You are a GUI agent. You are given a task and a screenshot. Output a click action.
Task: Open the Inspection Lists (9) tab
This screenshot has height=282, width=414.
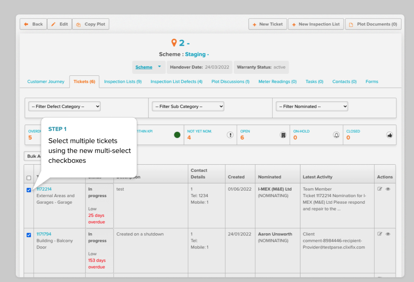click(x=123, y=82)
